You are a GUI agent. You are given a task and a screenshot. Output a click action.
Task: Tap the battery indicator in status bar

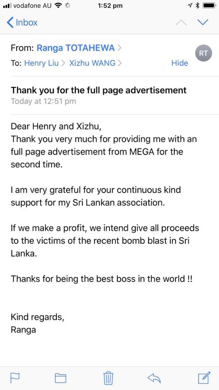209,6
